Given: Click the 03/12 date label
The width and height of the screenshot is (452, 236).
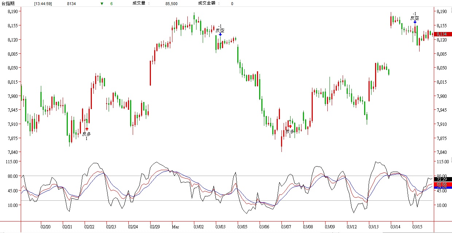Looking at the screenshot, I should pos(352,227).
